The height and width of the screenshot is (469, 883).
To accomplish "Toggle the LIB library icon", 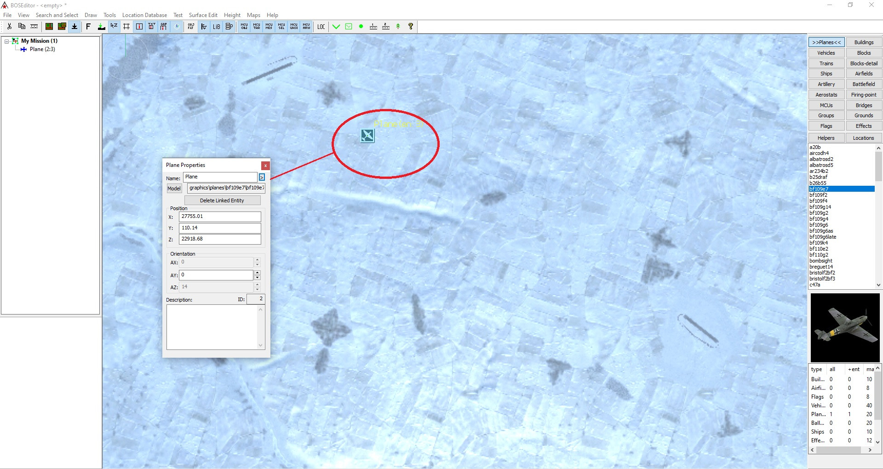I will coord(216,26).
